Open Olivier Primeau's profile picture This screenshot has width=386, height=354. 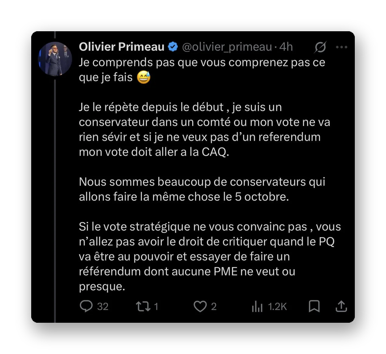pos(55,58)
